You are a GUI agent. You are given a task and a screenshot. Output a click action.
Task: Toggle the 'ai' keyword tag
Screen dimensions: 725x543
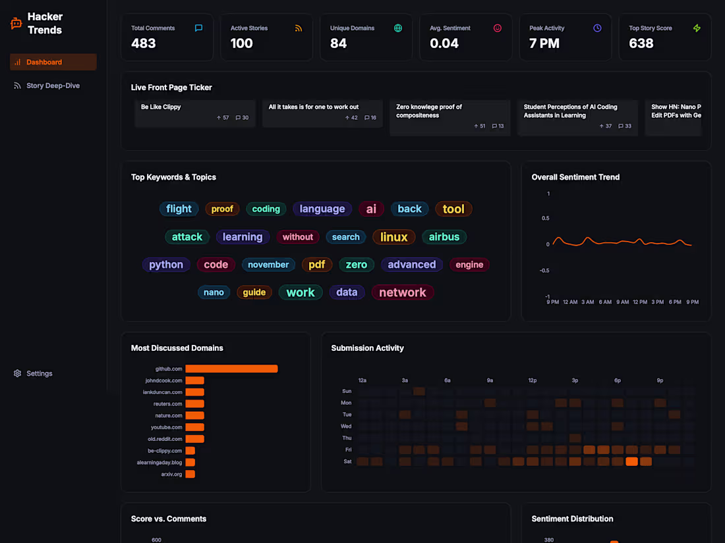coord(371,209)
